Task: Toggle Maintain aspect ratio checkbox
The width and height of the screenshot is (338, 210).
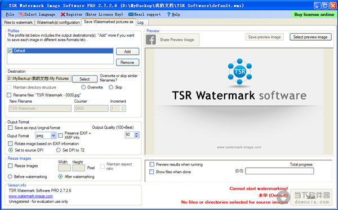Action: (103, 166)
